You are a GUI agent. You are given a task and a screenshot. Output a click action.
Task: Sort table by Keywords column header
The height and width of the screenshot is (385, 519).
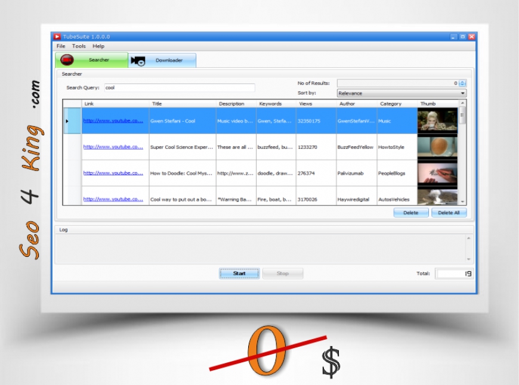[276, 104]
